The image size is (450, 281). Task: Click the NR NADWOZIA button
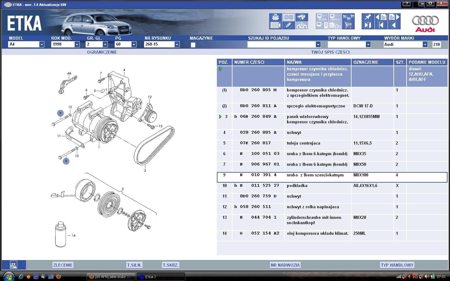coord(285,265)
